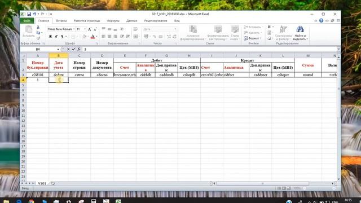361x203 pixels.
Task: Click the merge and center icon
Action: [x=135, y=36]
